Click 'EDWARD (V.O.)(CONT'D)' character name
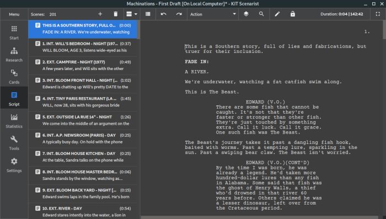Screen dimensions: 386x219 pyautogui.click(x=277, y=163)
